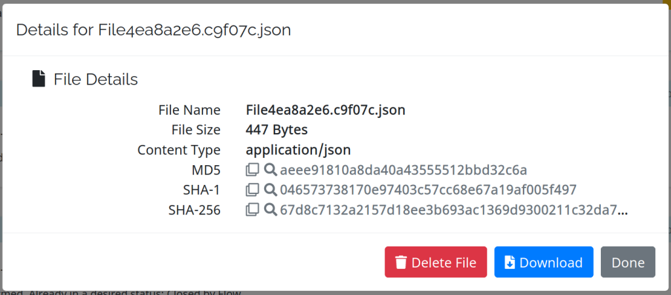Click the trash icon on Delete File
The width and height of the screenshot is (671, 295).
(401, 263)
